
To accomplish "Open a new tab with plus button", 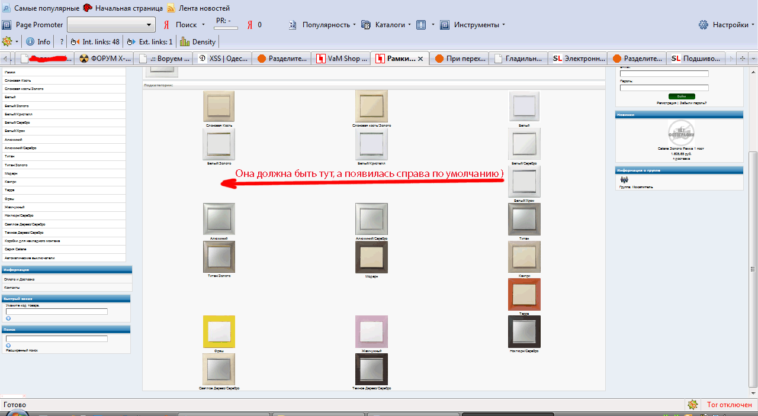I will pos(743,59).
